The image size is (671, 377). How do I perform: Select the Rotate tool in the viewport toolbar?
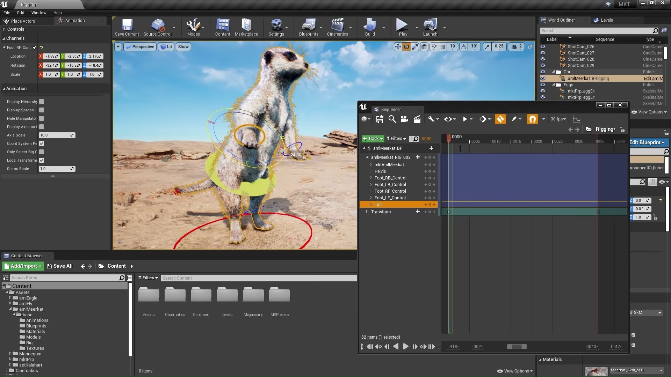point(406,46)
